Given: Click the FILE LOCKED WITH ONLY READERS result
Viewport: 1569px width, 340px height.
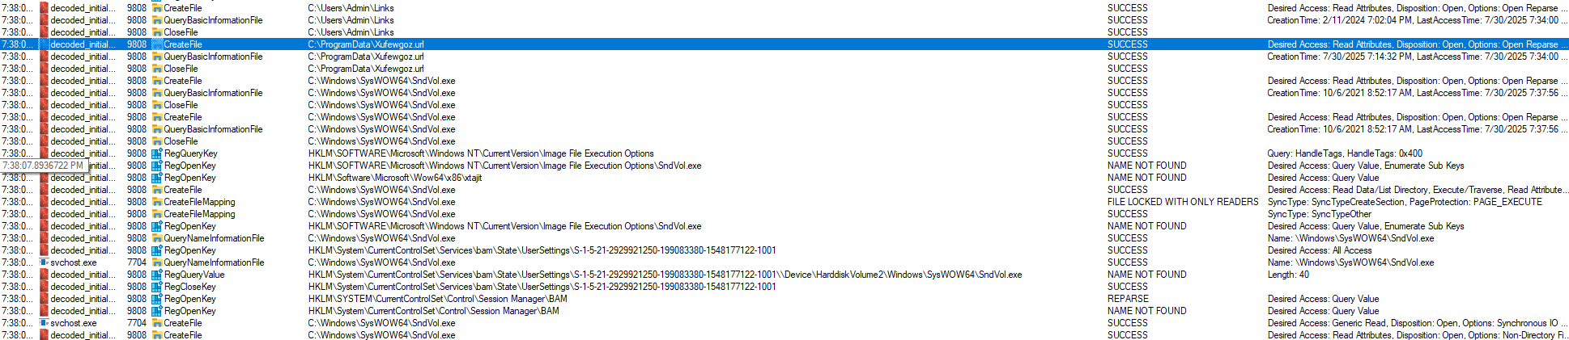Looking at the screenshot, I should 1183,202.
